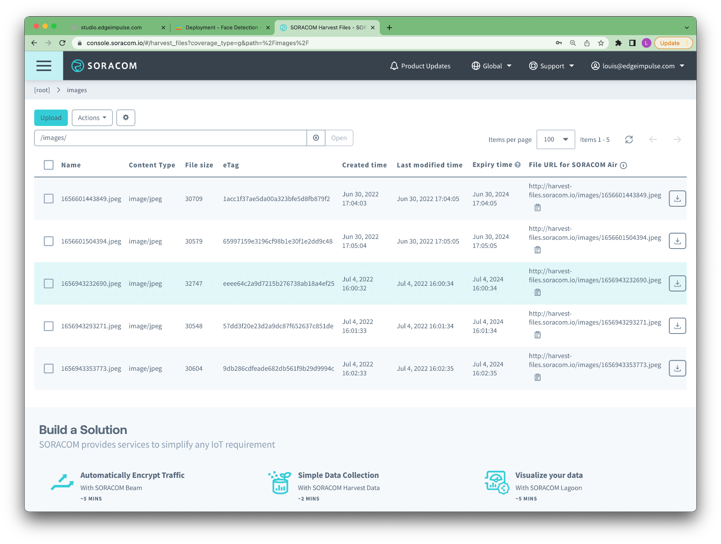Open Chrome profile avatar L
Image resolution: width=721 pixels, height=544 pixels.
646,43
